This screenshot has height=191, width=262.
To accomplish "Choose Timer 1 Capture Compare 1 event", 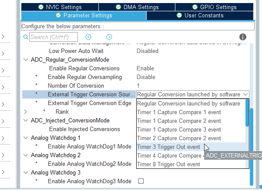I will pyautogui.click(x=191, y=112).
